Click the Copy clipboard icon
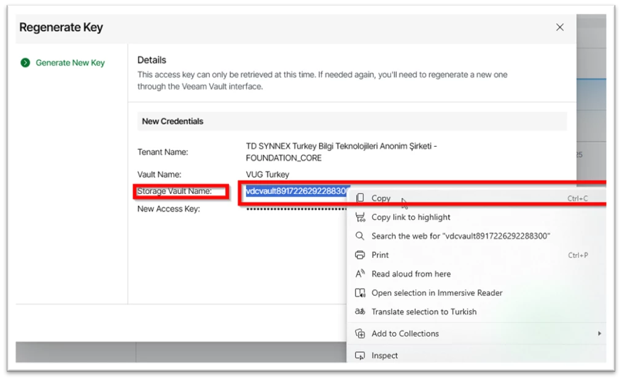Viewport: 622px width, 380px height. (x=360, y=198)
